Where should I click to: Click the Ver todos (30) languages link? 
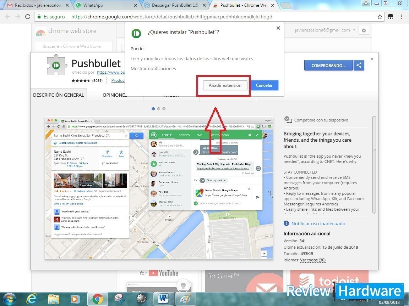[x=313, y=260]
